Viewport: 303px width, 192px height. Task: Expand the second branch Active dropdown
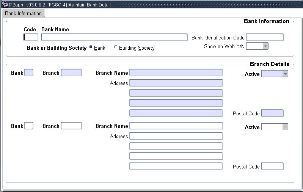pyautogui.click(x=285, y=127)
